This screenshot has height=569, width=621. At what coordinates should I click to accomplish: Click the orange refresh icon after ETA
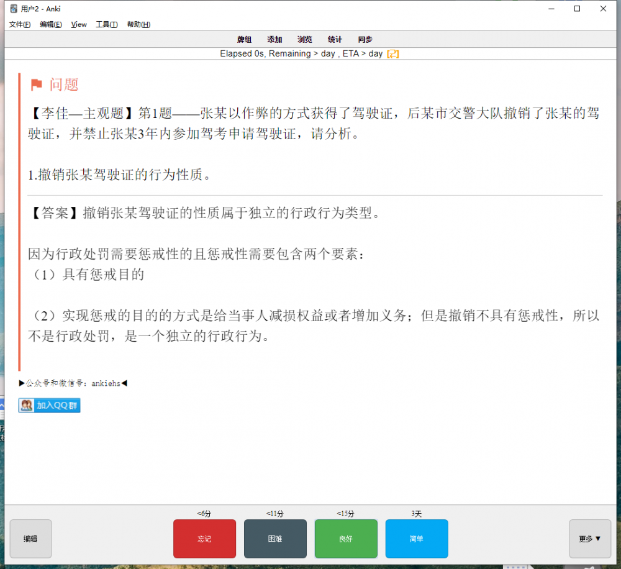click(393, 54)
